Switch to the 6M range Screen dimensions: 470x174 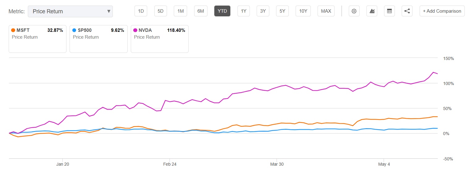pos(201,11)
